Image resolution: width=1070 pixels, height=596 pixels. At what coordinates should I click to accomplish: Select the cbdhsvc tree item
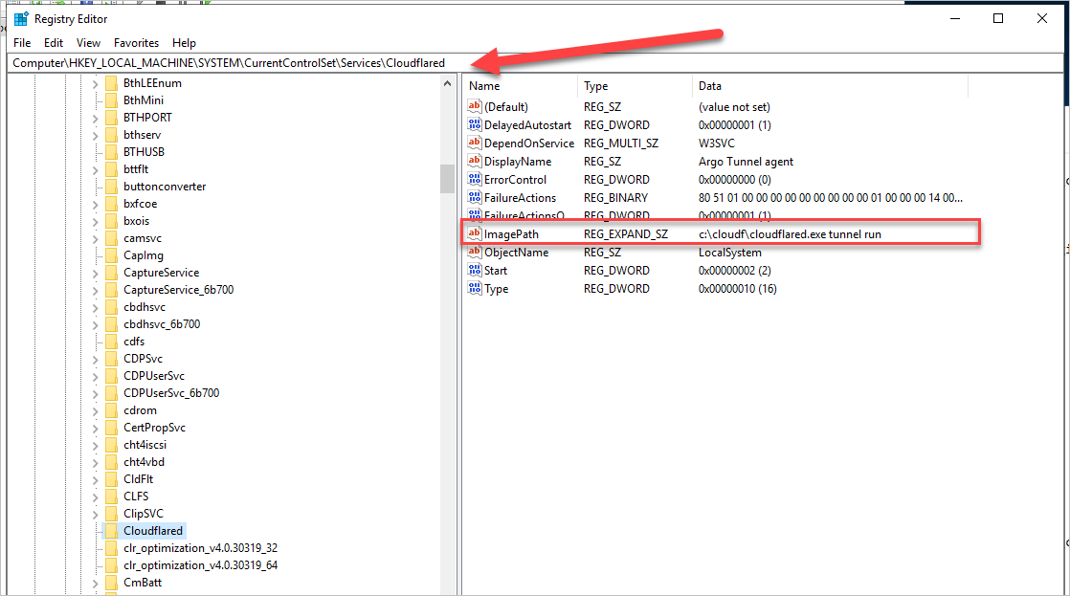click(144, 307)
